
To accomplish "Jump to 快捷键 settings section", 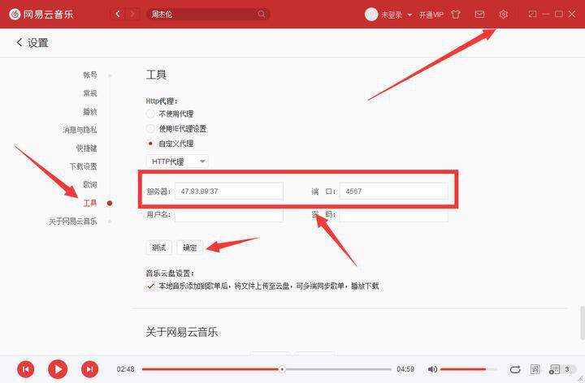I will tap(87, 148).
